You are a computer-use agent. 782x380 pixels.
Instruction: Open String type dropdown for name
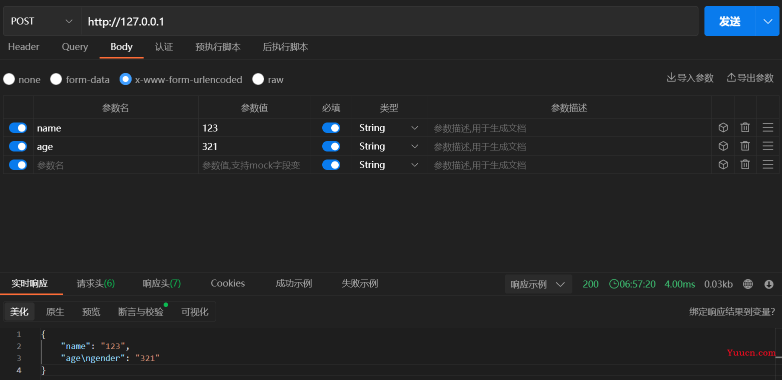[x=389, y=128]
